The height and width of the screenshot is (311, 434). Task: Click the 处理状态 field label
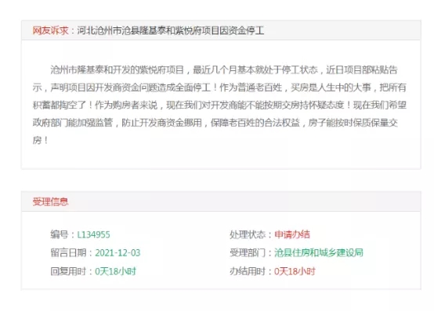(248, 234)
